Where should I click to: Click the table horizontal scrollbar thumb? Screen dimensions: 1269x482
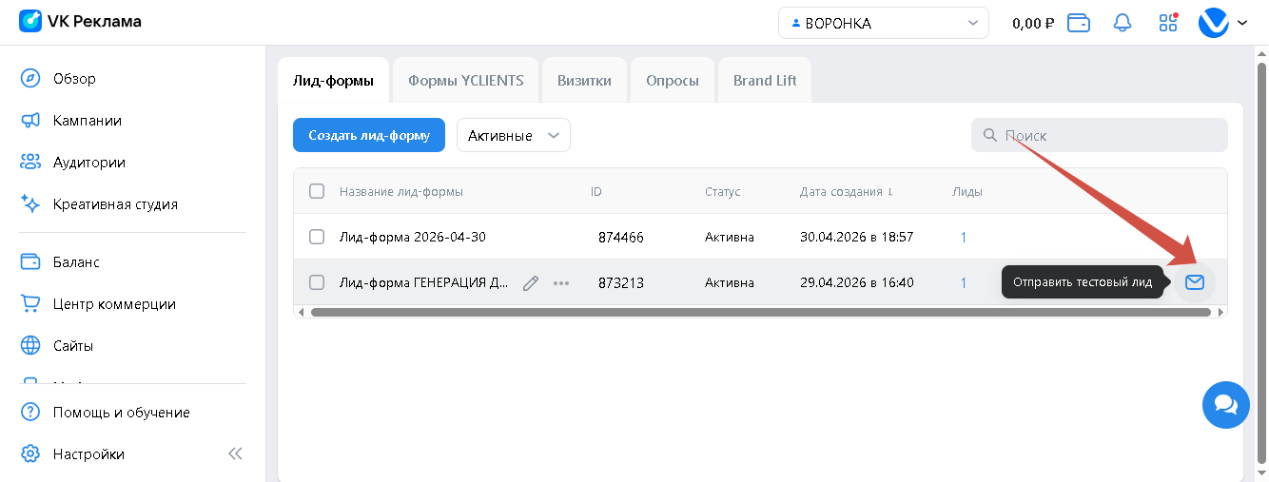(x=760, y=312)
